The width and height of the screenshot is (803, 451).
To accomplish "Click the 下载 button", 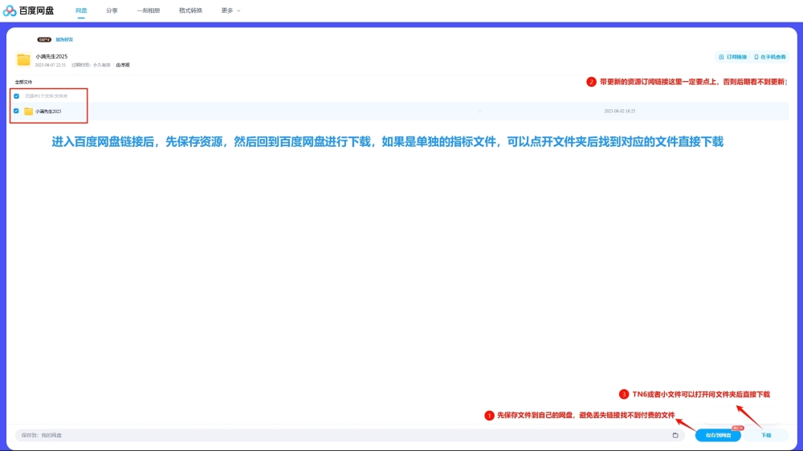I will 766,435.
